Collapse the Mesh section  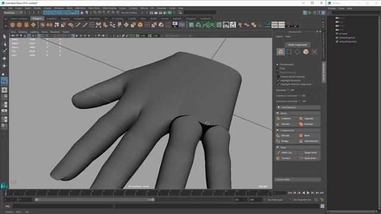coord(277,114)
